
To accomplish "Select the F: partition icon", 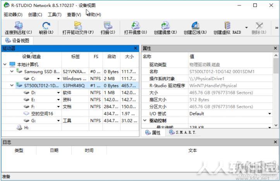I will click(26, 106).
